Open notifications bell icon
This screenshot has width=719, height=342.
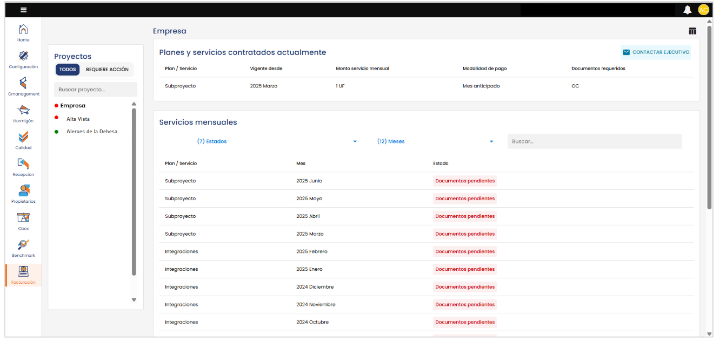tap(688, 10)
